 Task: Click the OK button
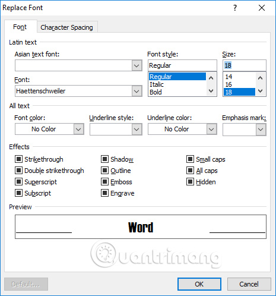click(199, 284)
